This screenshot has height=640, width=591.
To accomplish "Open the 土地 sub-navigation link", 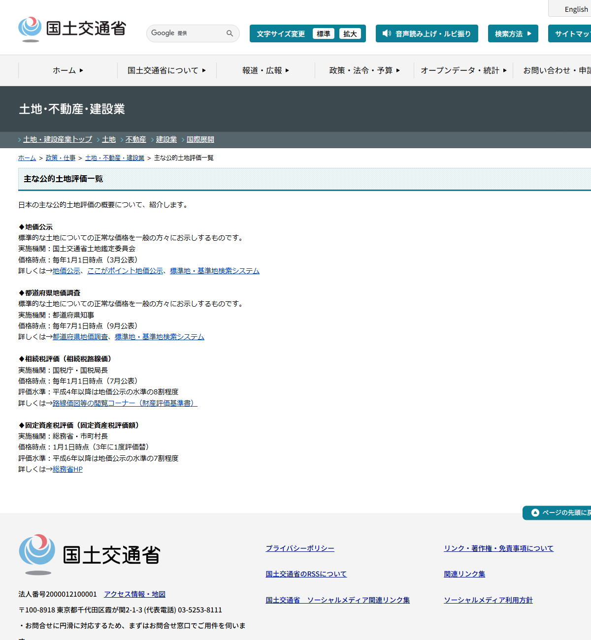I will (109, 139).
